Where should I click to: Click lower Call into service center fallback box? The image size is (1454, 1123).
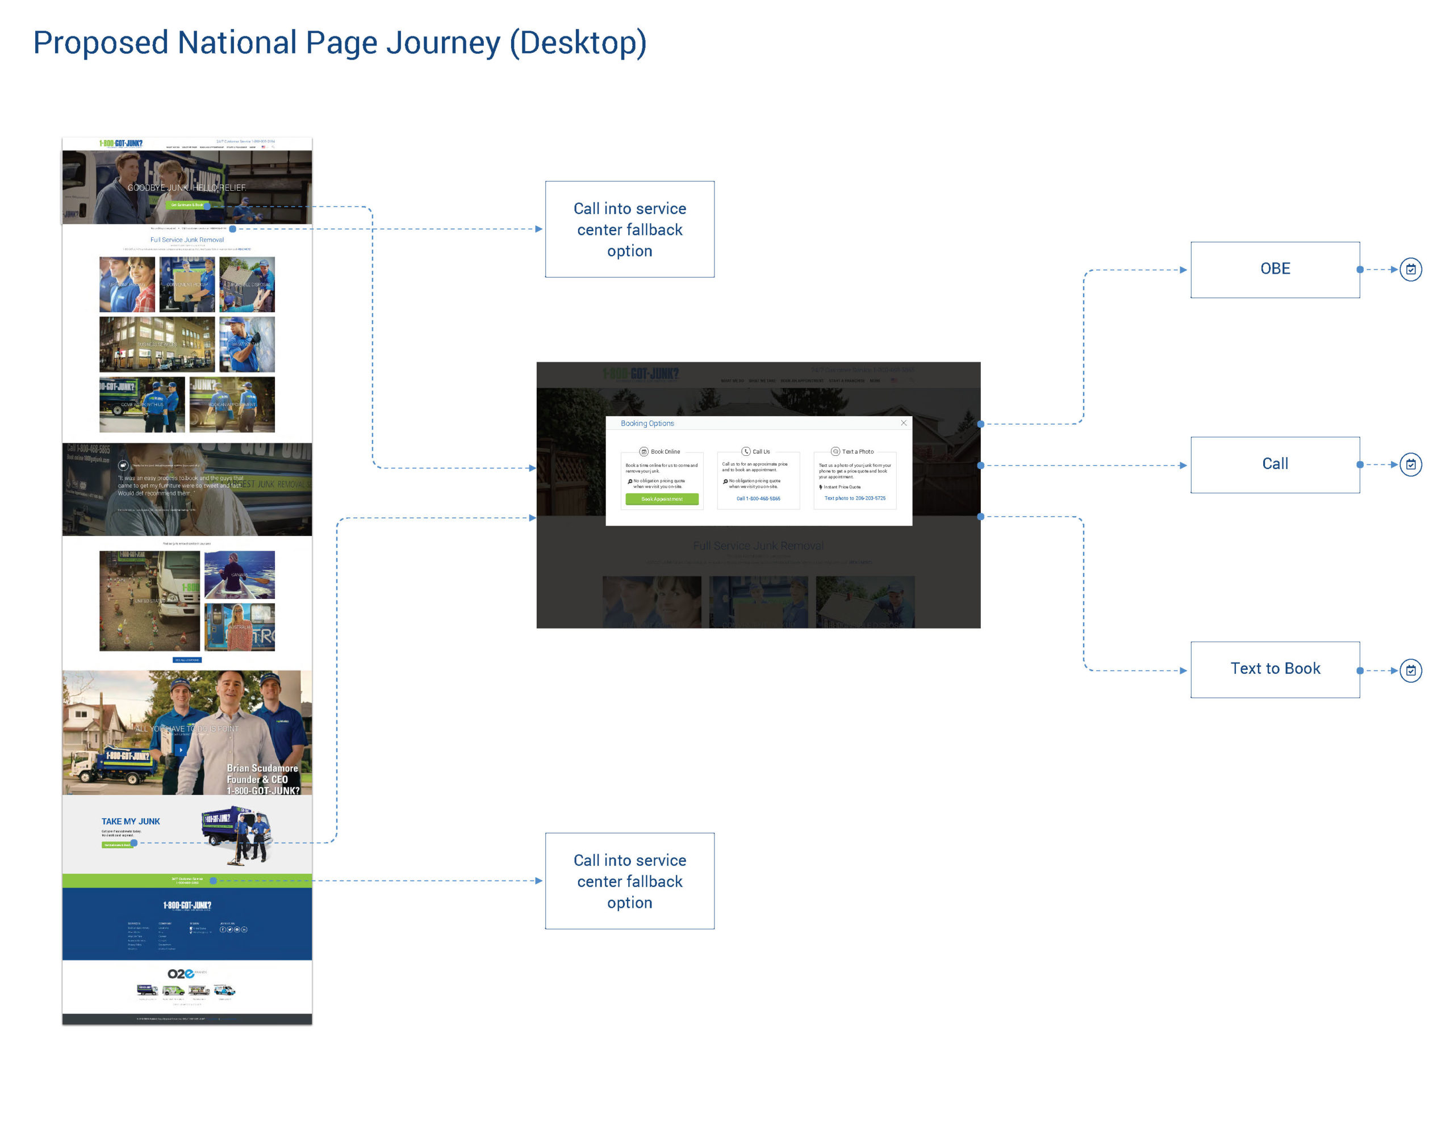click(629, 880)
